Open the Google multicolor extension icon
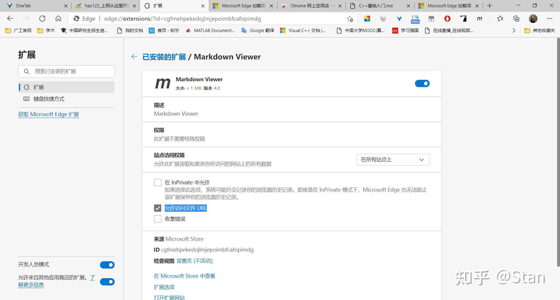This screenshot has width=560, height=300. [367, 19]
